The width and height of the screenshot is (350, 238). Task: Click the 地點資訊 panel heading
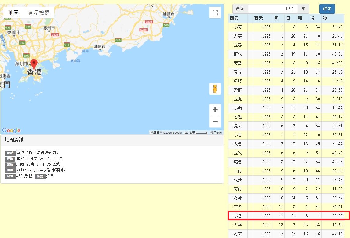tap(14, 140)
